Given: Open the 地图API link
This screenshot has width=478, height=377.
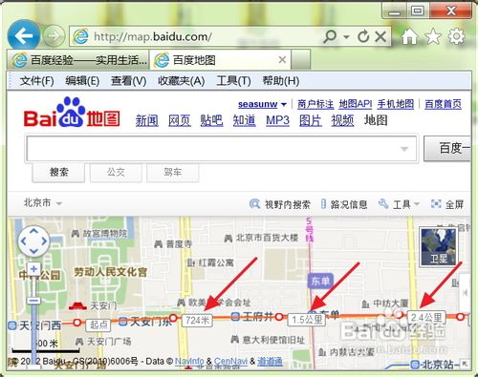Looking at the screenshot, I should 356,104.
